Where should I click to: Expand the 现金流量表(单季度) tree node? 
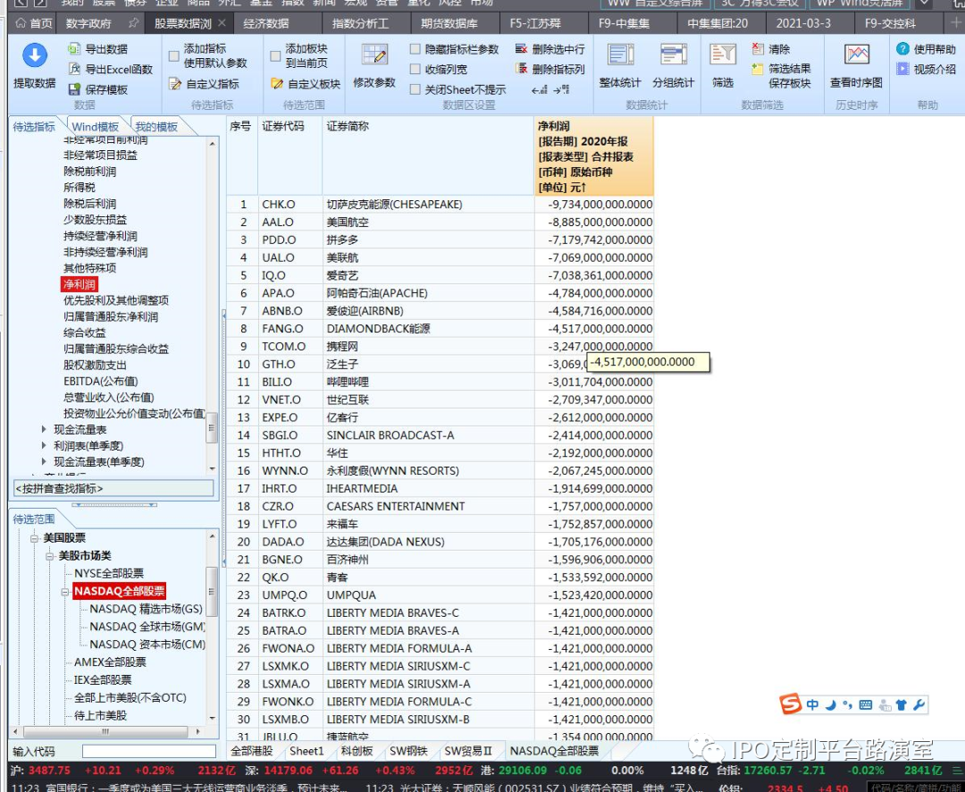click(x=44, y=460)
